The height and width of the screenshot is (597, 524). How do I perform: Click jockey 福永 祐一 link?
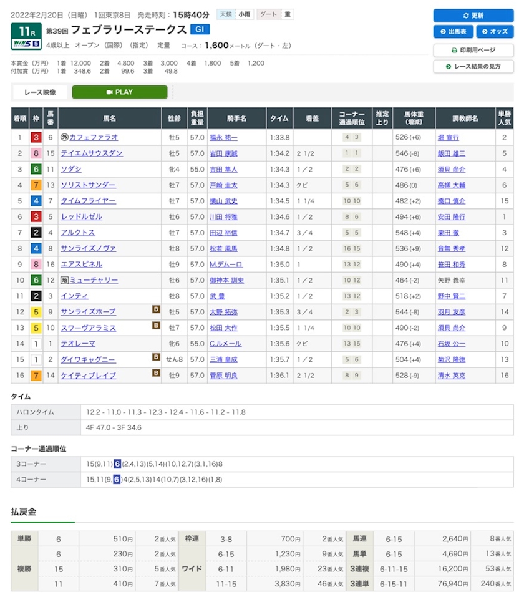[224, 137]
